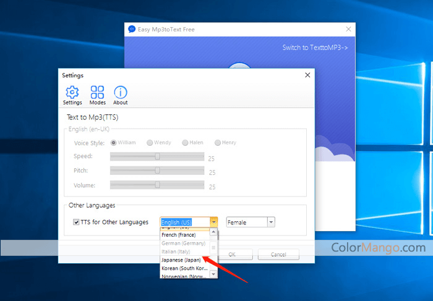Close the Settings dialog
The height and width of the screenshot is (301, 433).
click(307, 75)
